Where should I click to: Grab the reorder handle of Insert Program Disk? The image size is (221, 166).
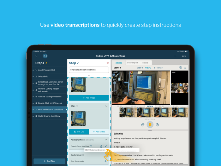coord(33,70)
